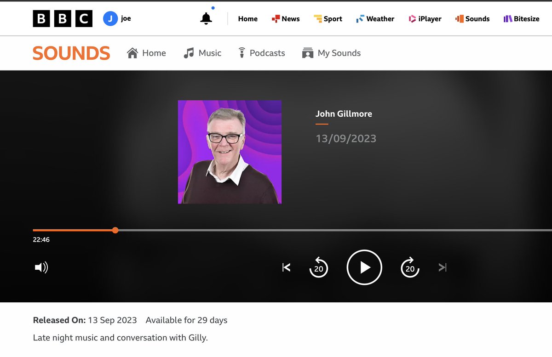
Task: Skip to start of programme
Action: tap(286, 267)
